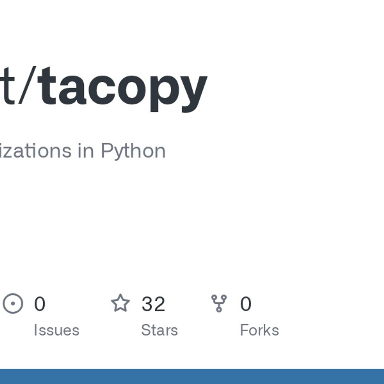Screen dimensions: 384x384
Task: Open the Forks label
Action: coord(259,330)
